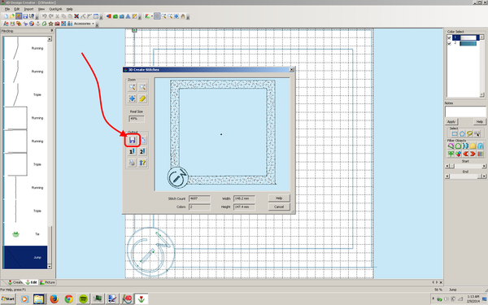Select the Tie item in FilmStrip
The width and height of the screenshot is (488, 305).
[25, 234]
